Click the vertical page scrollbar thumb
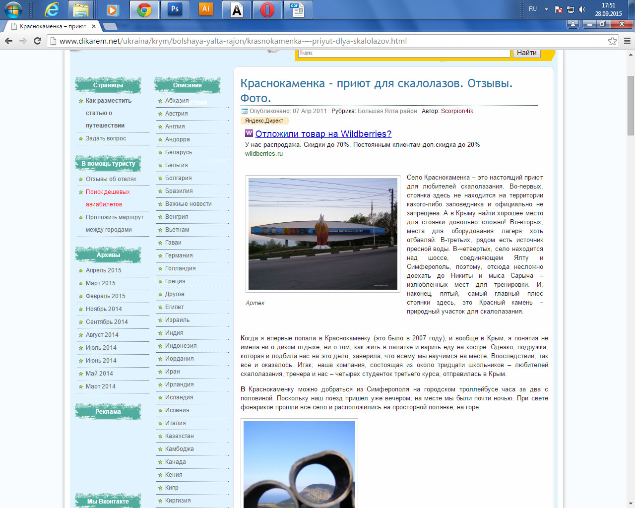Image resolution: width=635 pixels, height=508 pixels. [x=631, y=105]
